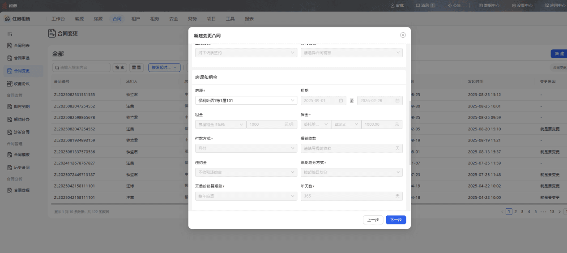Open the 请选择合同模板 dropdown

pyautogui.click(x=351, y=53)
